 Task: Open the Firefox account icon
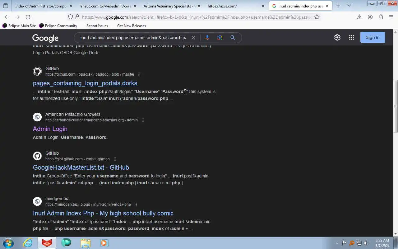370,17
